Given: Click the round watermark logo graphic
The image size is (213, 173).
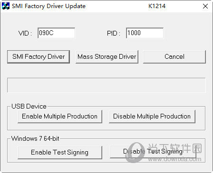Looking at the screenshot, I should pyautogui.click(x=135, y=152).
